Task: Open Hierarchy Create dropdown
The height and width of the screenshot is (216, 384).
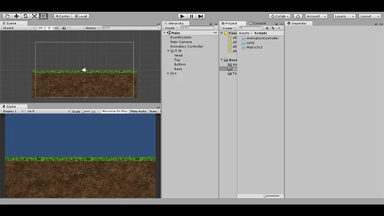Action: 171,28
